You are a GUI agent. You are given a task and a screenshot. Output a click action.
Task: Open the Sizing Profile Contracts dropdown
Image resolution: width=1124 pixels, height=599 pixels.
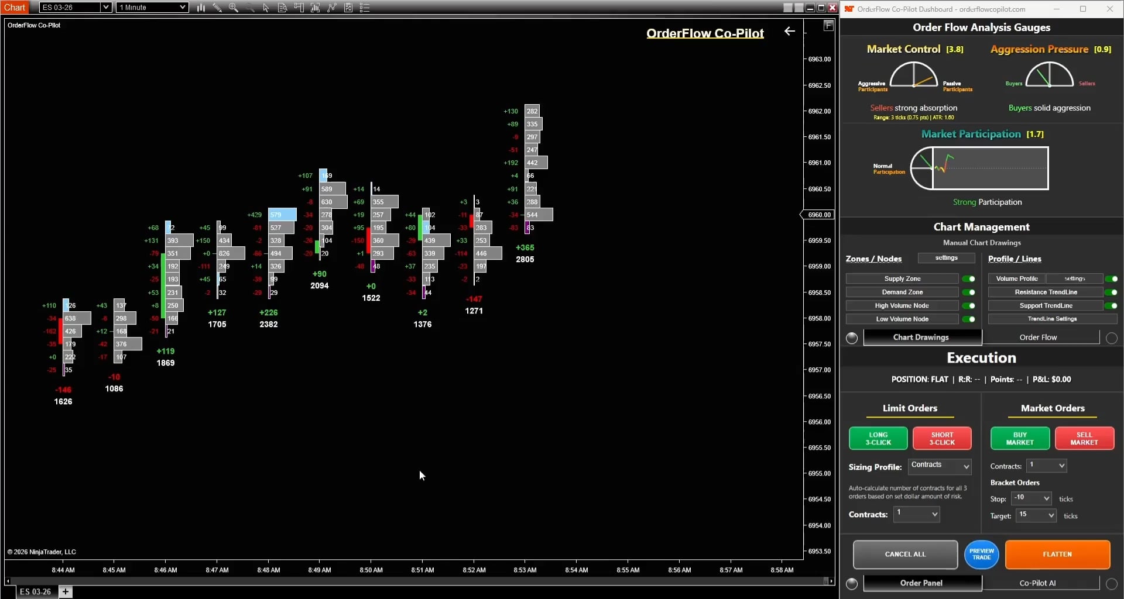[940, 466]
